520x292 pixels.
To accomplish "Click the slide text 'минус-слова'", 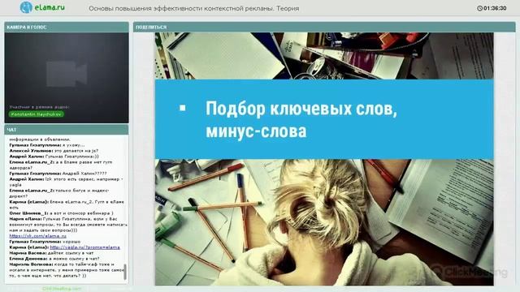I will click(256, 131).
